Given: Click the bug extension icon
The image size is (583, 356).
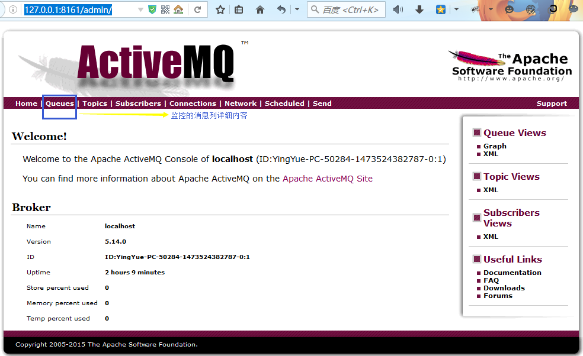Looking at the screenshot, I should [x=476, y=9].
